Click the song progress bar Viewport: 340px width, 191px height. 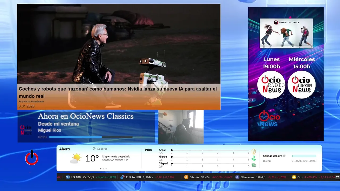point(91,137)
